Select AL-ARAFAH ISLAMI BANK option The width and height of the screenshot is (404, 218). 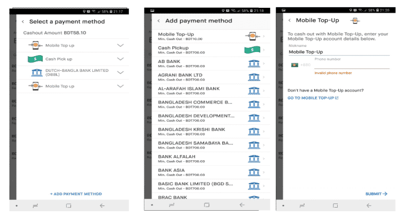(211, 91)
